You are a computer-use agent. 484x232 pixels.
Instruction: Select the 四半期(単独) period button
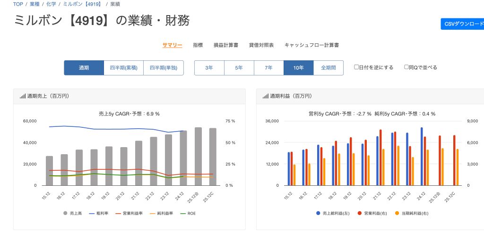[164, 68]
